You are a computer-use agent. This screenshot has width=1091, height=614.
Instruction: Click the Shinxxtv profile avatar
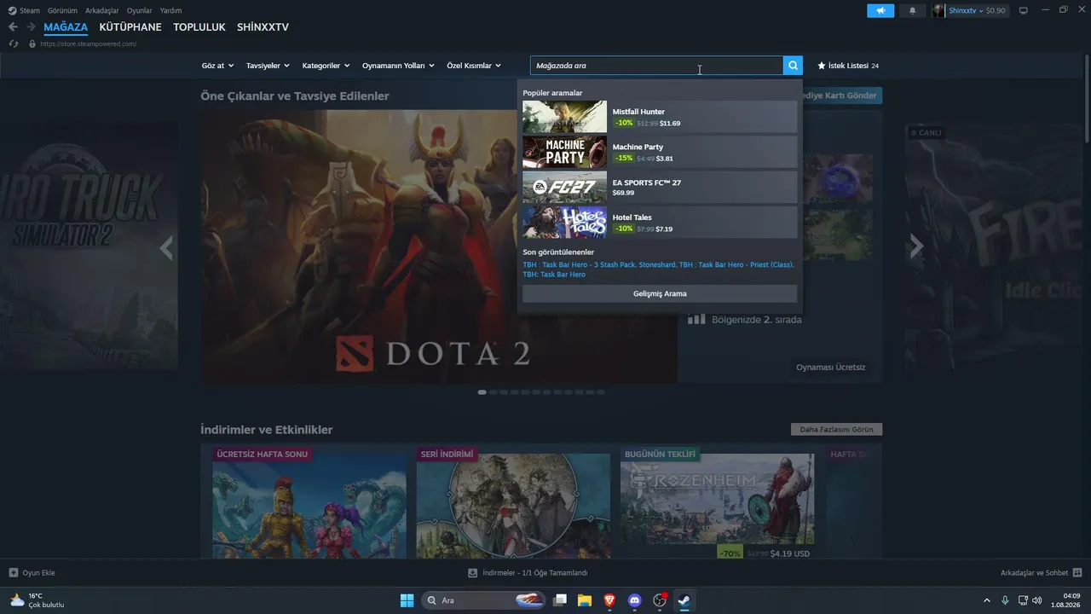[x=939, y=10]
